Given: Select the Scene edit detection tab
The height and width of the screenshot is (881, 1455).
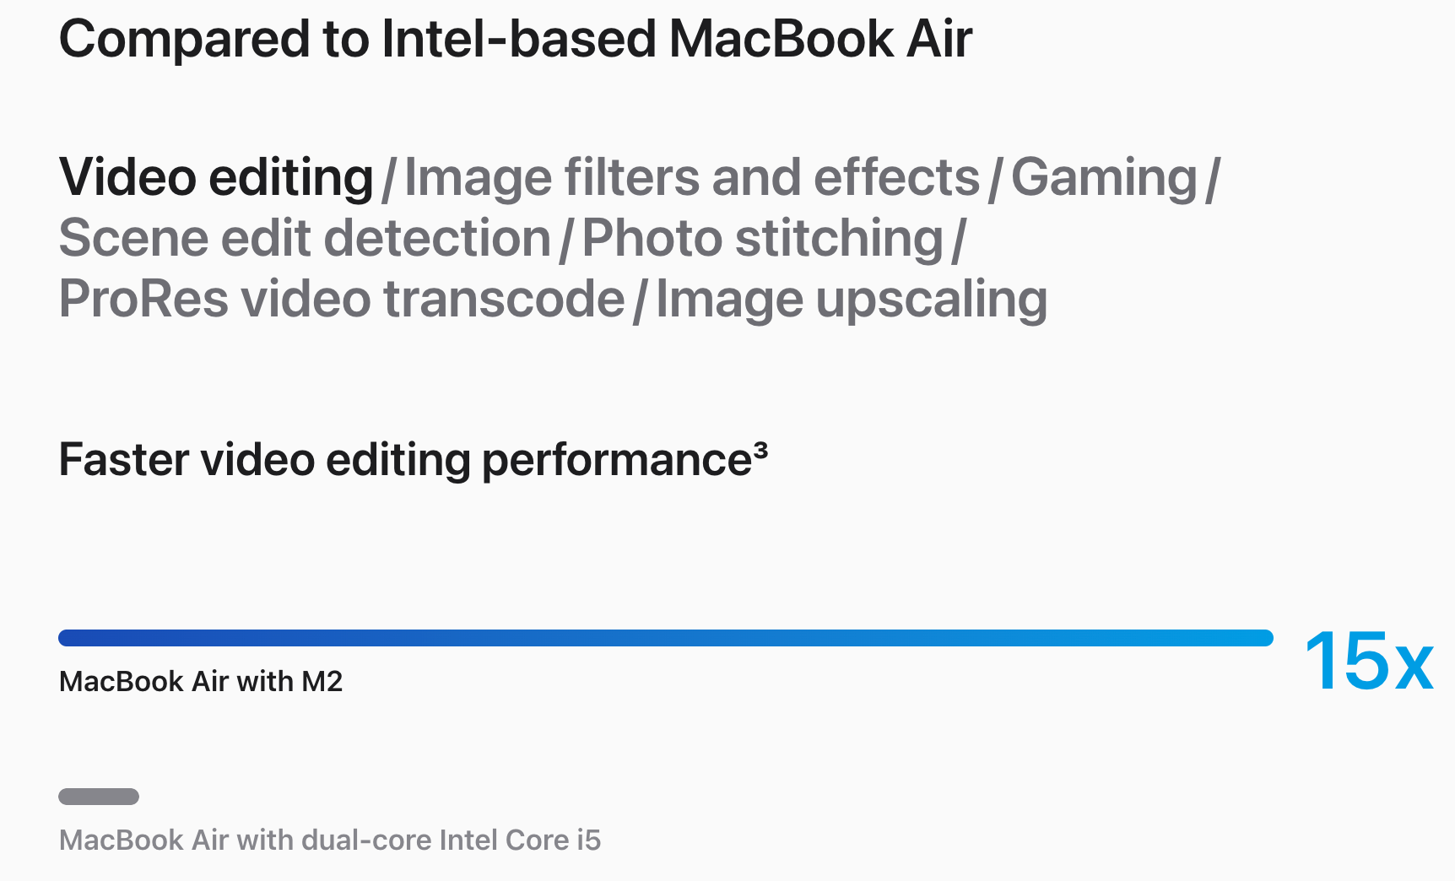Looking at the screenshot, I should point(305,239).
